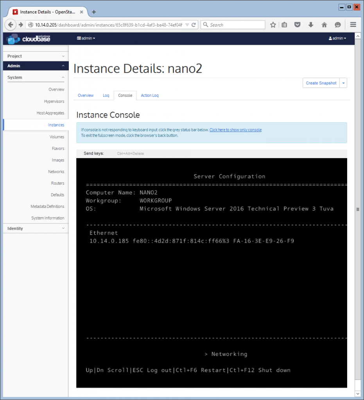Open the admin user dropdown menu
This screenshot has height=400, width=364.
click(337, 38)
